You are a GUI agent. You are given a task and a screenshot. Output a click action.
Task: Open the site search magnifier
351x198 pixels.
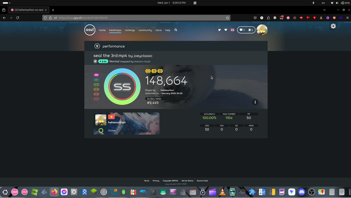click(175, 30)
